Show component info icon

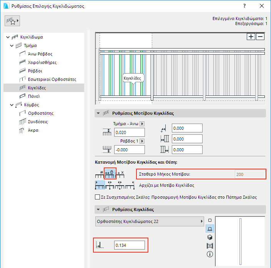(x=210, y=254)
